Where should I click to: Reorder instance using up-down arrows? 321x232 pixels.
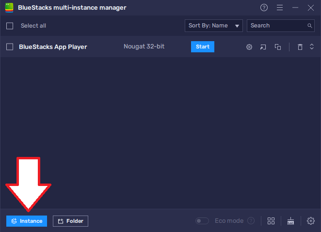pyautogui.click(x=312, y=46)
